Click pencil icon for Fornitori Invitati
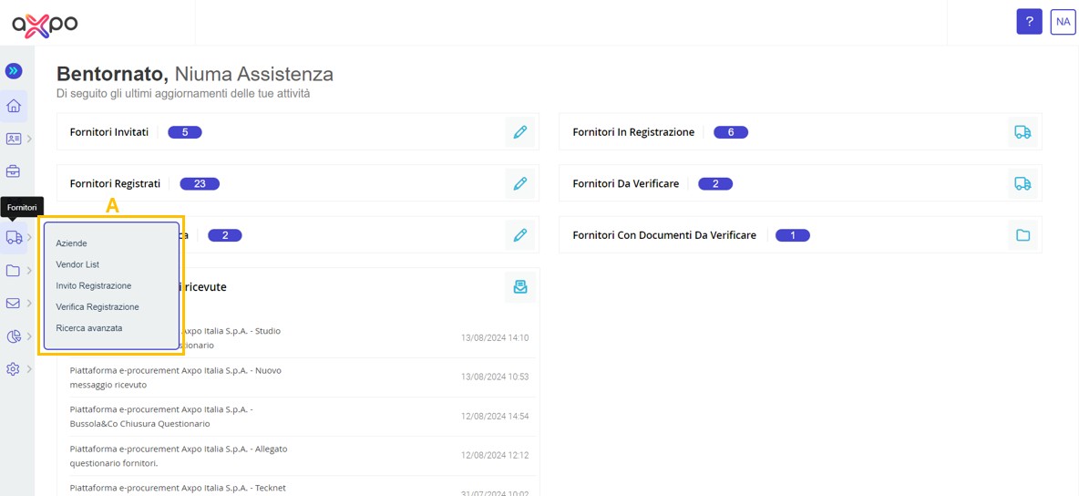This screenshot has height=496, width=1079. coord(520,131)
